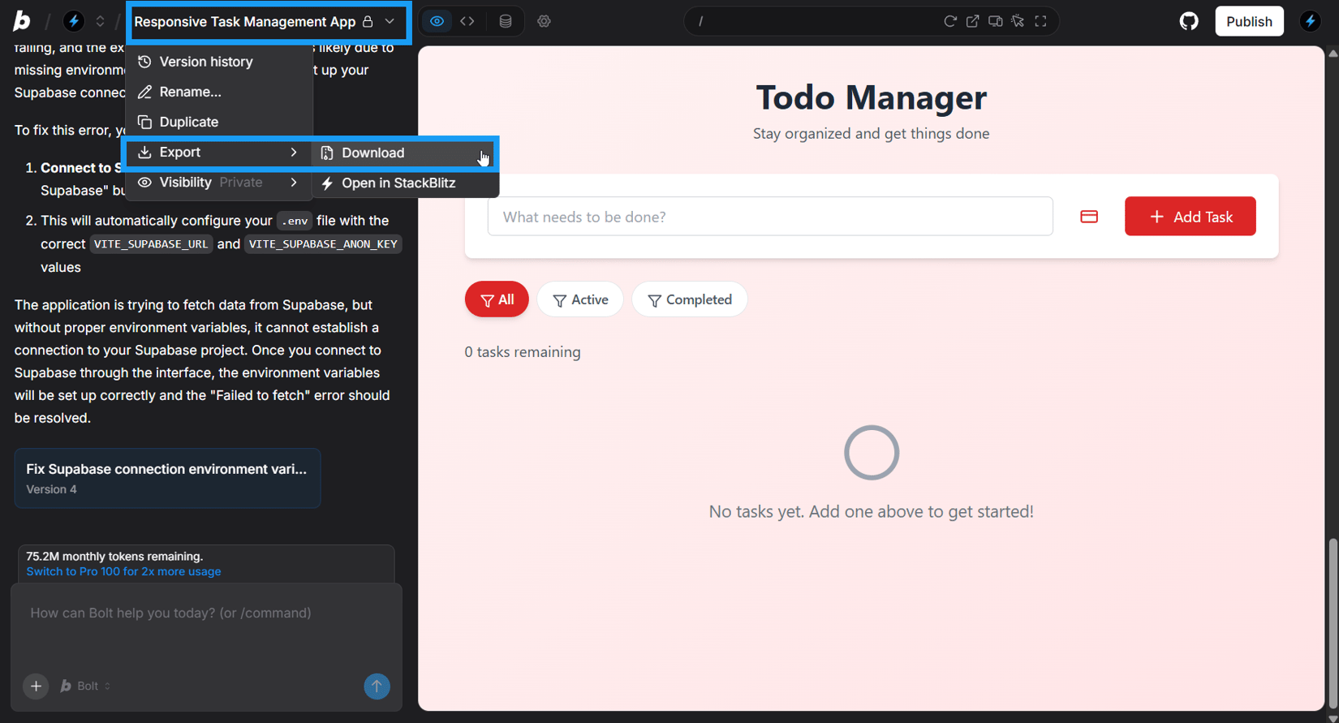This screenshot has height=723, width=1339.
Task: Reload the preview
Action: (950, 21)
